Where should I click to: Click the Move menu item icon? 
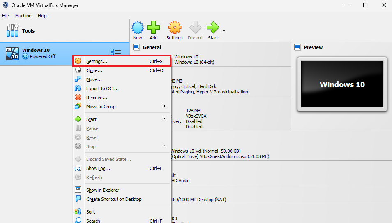(x=78, y=79)
